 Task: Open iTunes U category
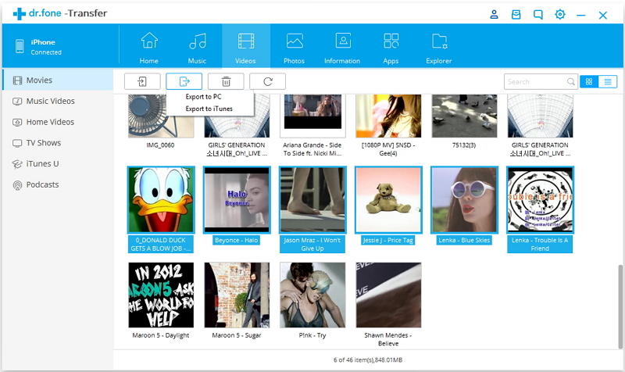(58, 164)
